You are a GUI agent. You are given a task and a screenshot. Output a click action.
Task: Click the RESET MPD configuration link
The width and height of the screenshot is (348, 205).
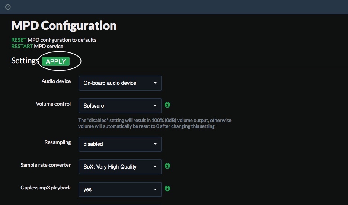pos(19,40)
